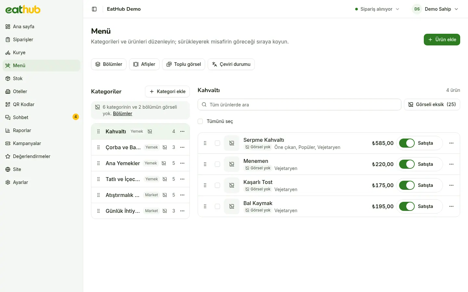
Task: Check the Tümünü seç checkbox
Action: click(x=200, y=121)
